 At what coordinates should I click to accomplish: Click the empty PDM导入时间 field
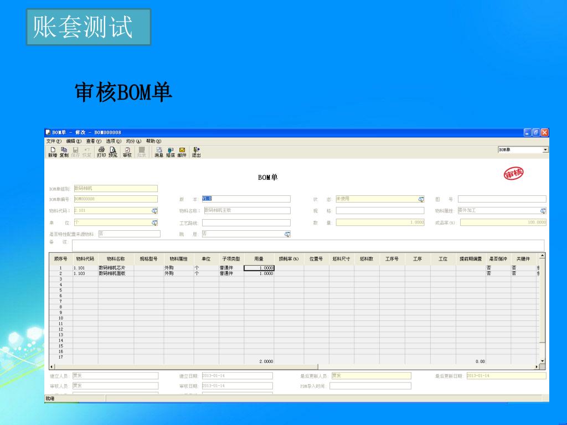click(370, 386)
